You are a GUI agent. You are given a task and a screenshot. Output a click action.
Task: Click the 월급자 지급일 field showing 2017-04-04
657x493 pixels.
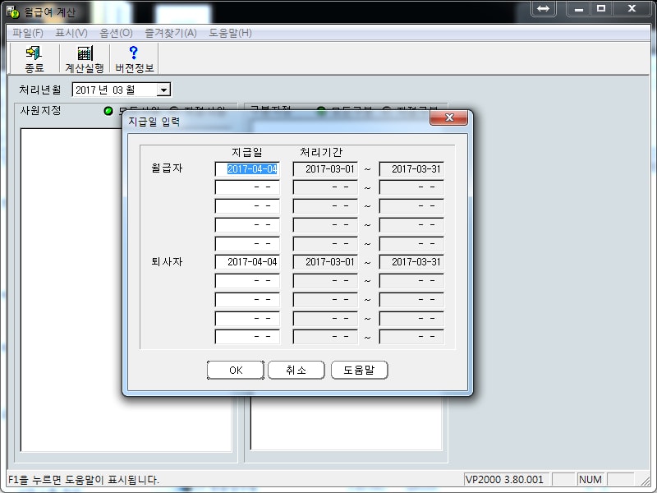pos(247,168)
